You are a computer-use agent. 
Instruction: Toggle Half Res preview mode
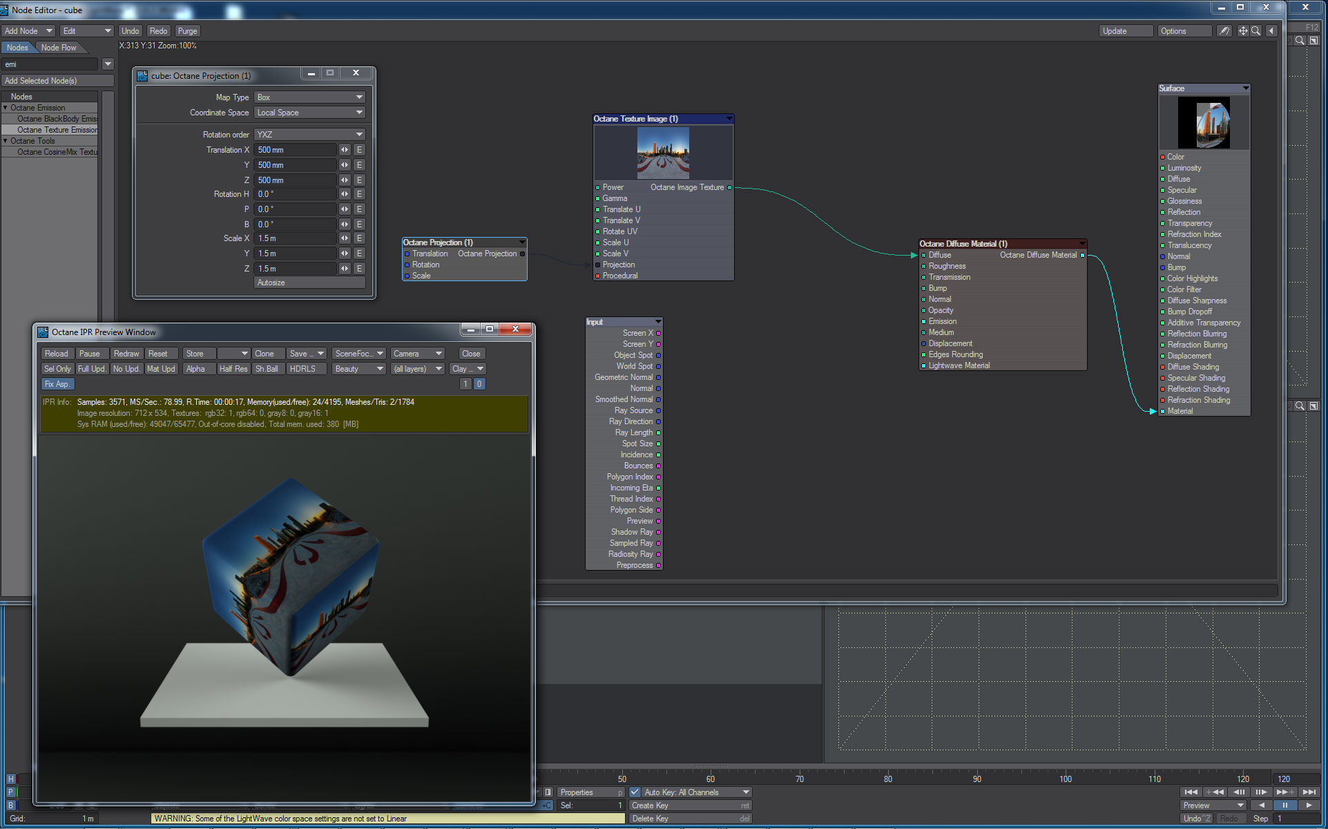[x=233, y=369]
